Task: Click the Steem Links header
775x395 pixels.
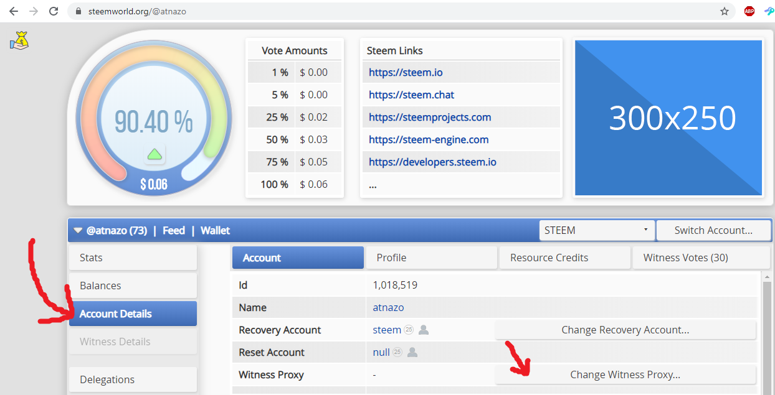Action: (x=395, y=50)
